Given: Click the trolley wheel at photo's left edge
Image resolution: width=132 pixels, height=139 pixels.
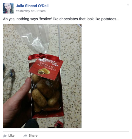Looking at the screenshot, I should (12, 73).
